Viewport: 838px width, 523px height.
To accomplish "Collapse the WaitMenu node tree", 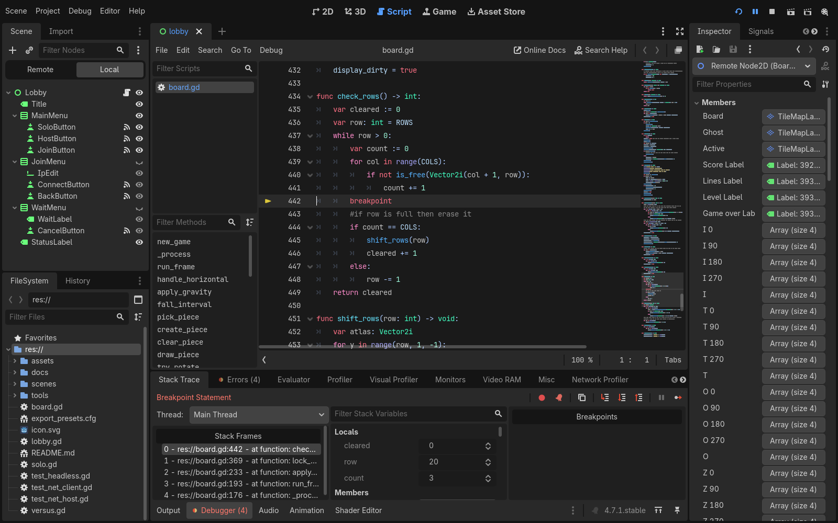I will (x=15, y=208).
